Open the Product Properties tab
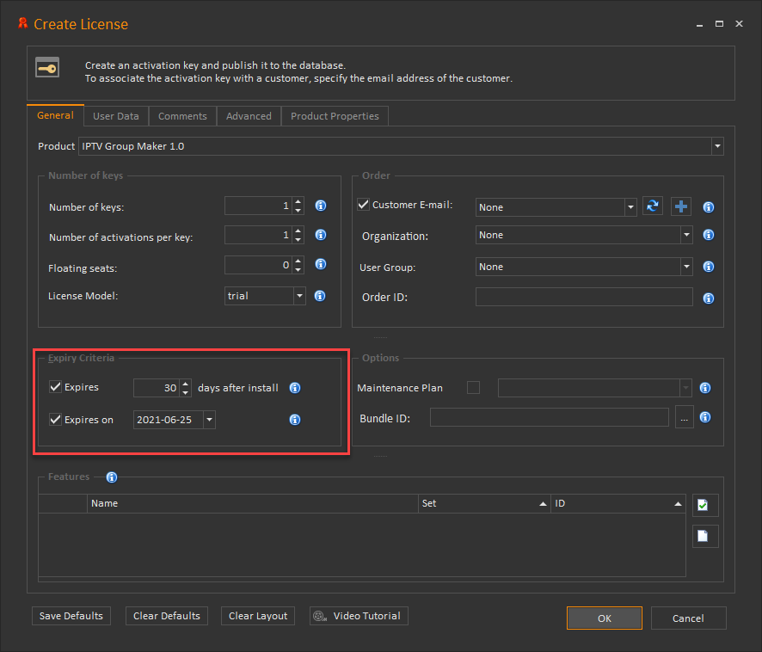This screenshot has width=762, height=652. point(335,116)
